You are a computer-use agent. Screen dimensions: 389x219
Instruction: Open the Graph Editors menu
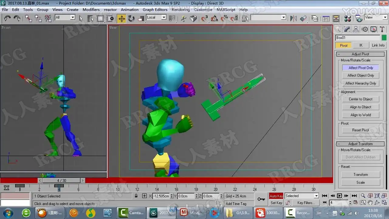[155, 9]
